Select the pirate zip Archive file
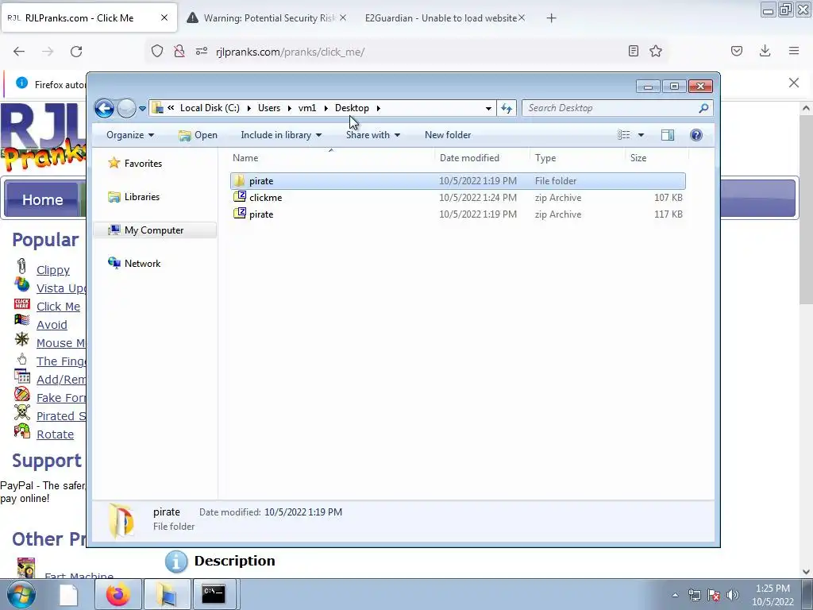This screenshot has width=813, height=610. point(458,214)
